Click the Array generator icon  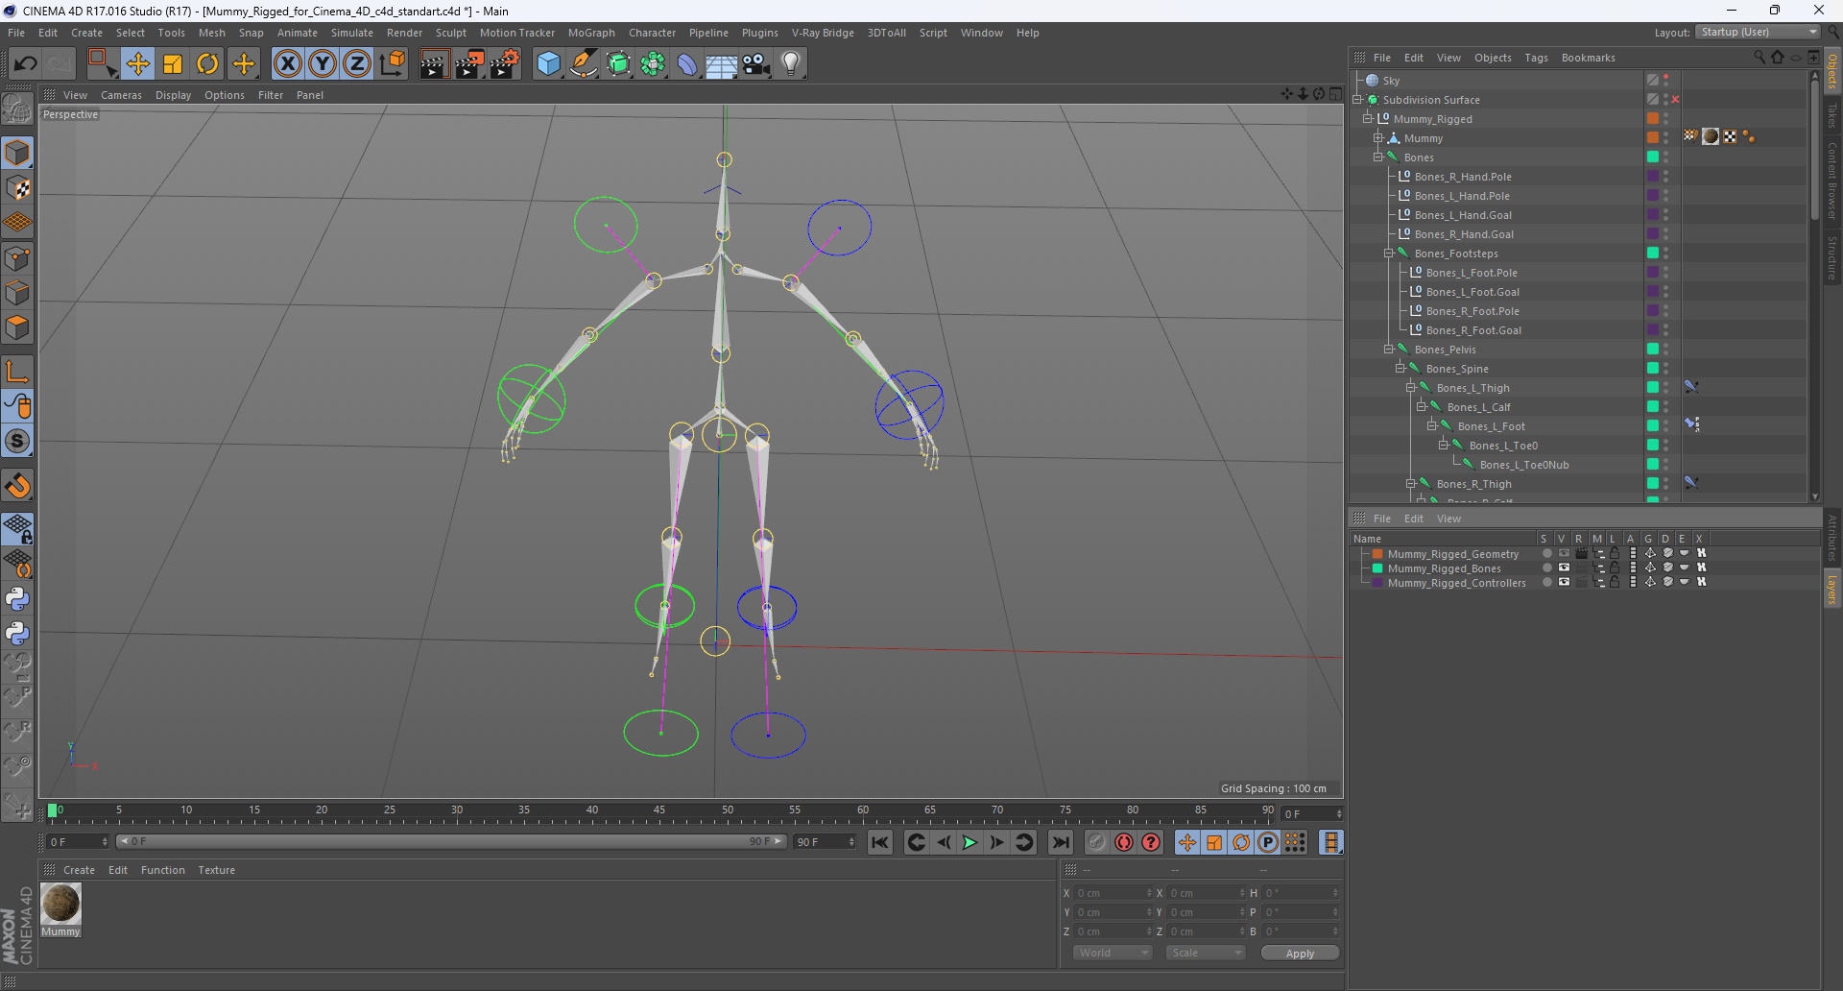click(653, 64)
